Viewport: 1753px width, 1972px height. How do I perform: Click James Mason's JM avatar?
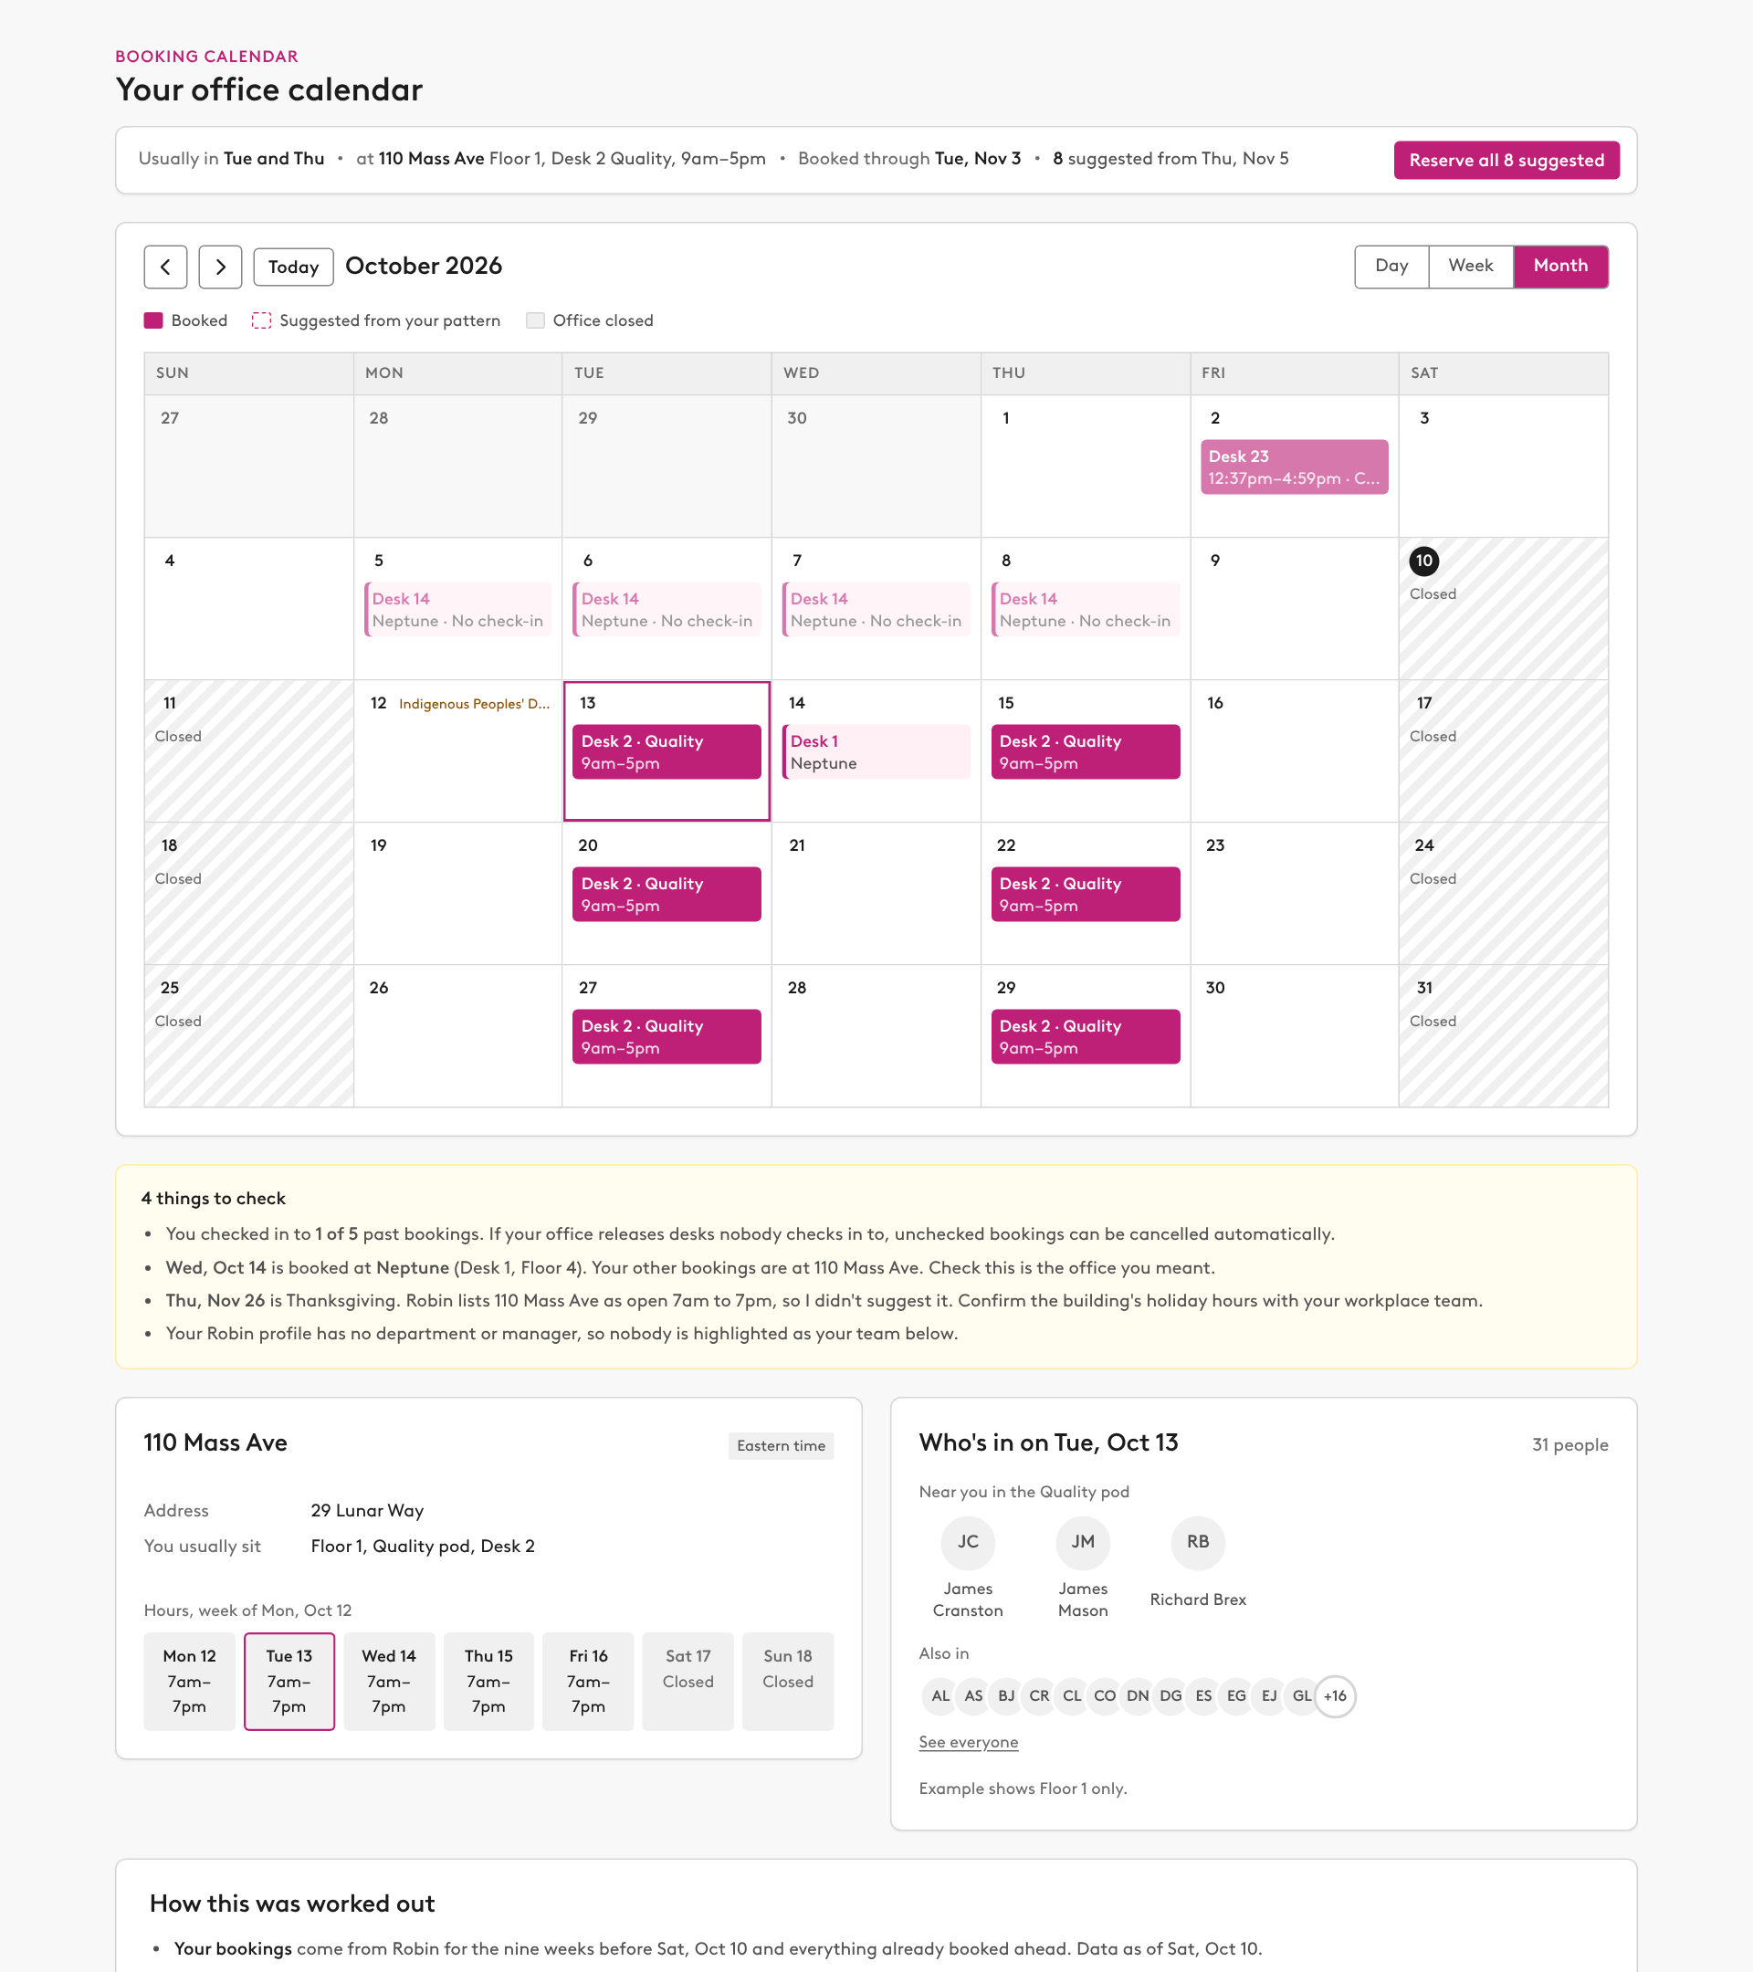[1083, 1542]
